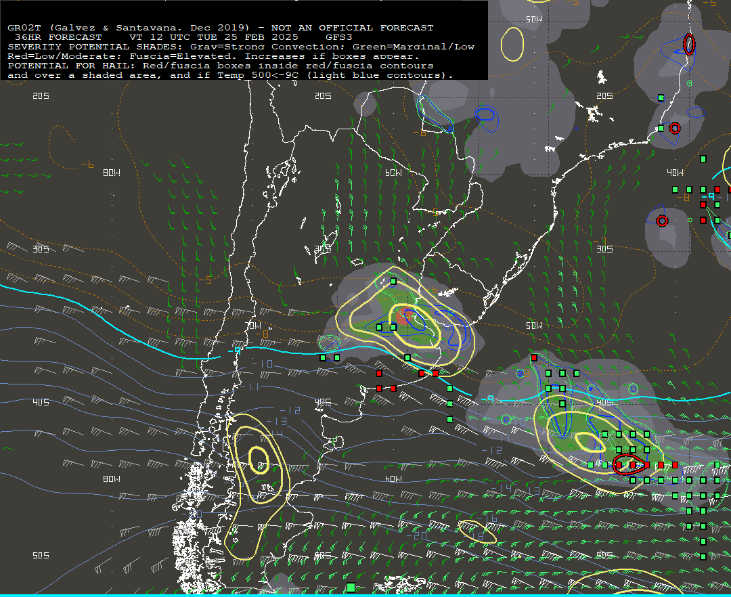Click the '-10' temperature contour label
The image size is (731, 597).
point(263,363)
